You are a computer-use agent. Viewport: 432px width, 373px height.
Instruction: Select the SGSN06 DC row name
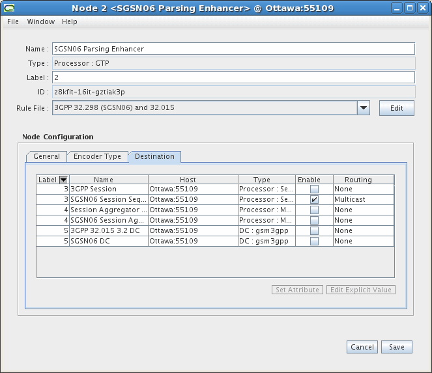click(x=109, y=241)
